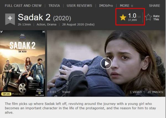View the 37,899 ratings count
The width and height of the screenshot is (166, 118).
(132, 20)
